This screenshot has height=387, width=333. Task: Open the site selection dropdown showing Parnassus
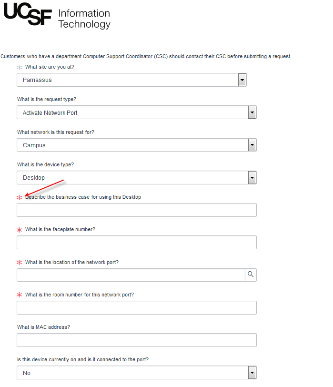242,80
